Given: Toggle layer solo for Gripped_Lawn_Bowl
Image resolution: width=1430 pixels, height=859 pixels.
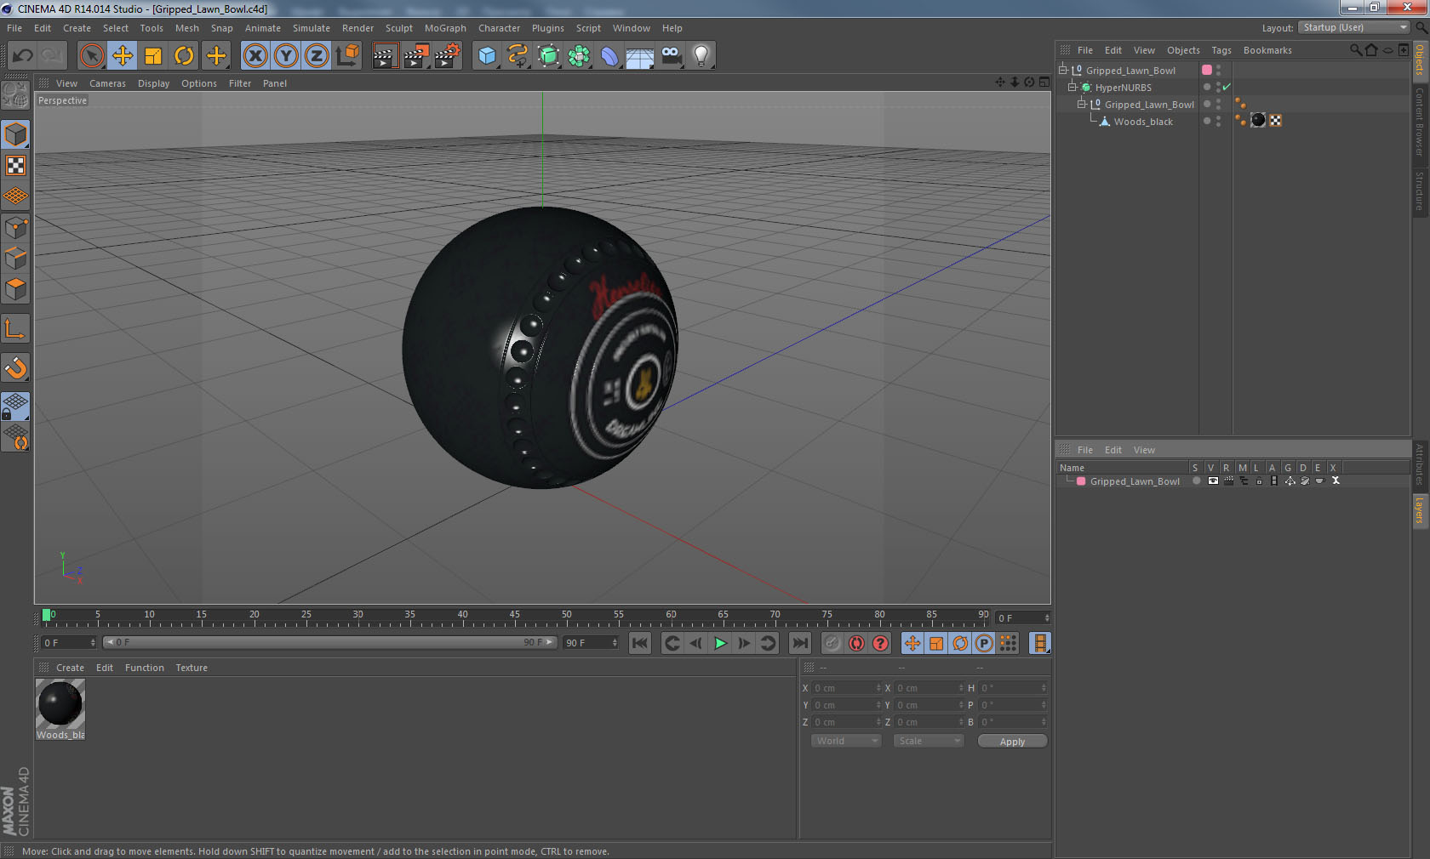Looking at the screenshot, I should pos(1196,481).
